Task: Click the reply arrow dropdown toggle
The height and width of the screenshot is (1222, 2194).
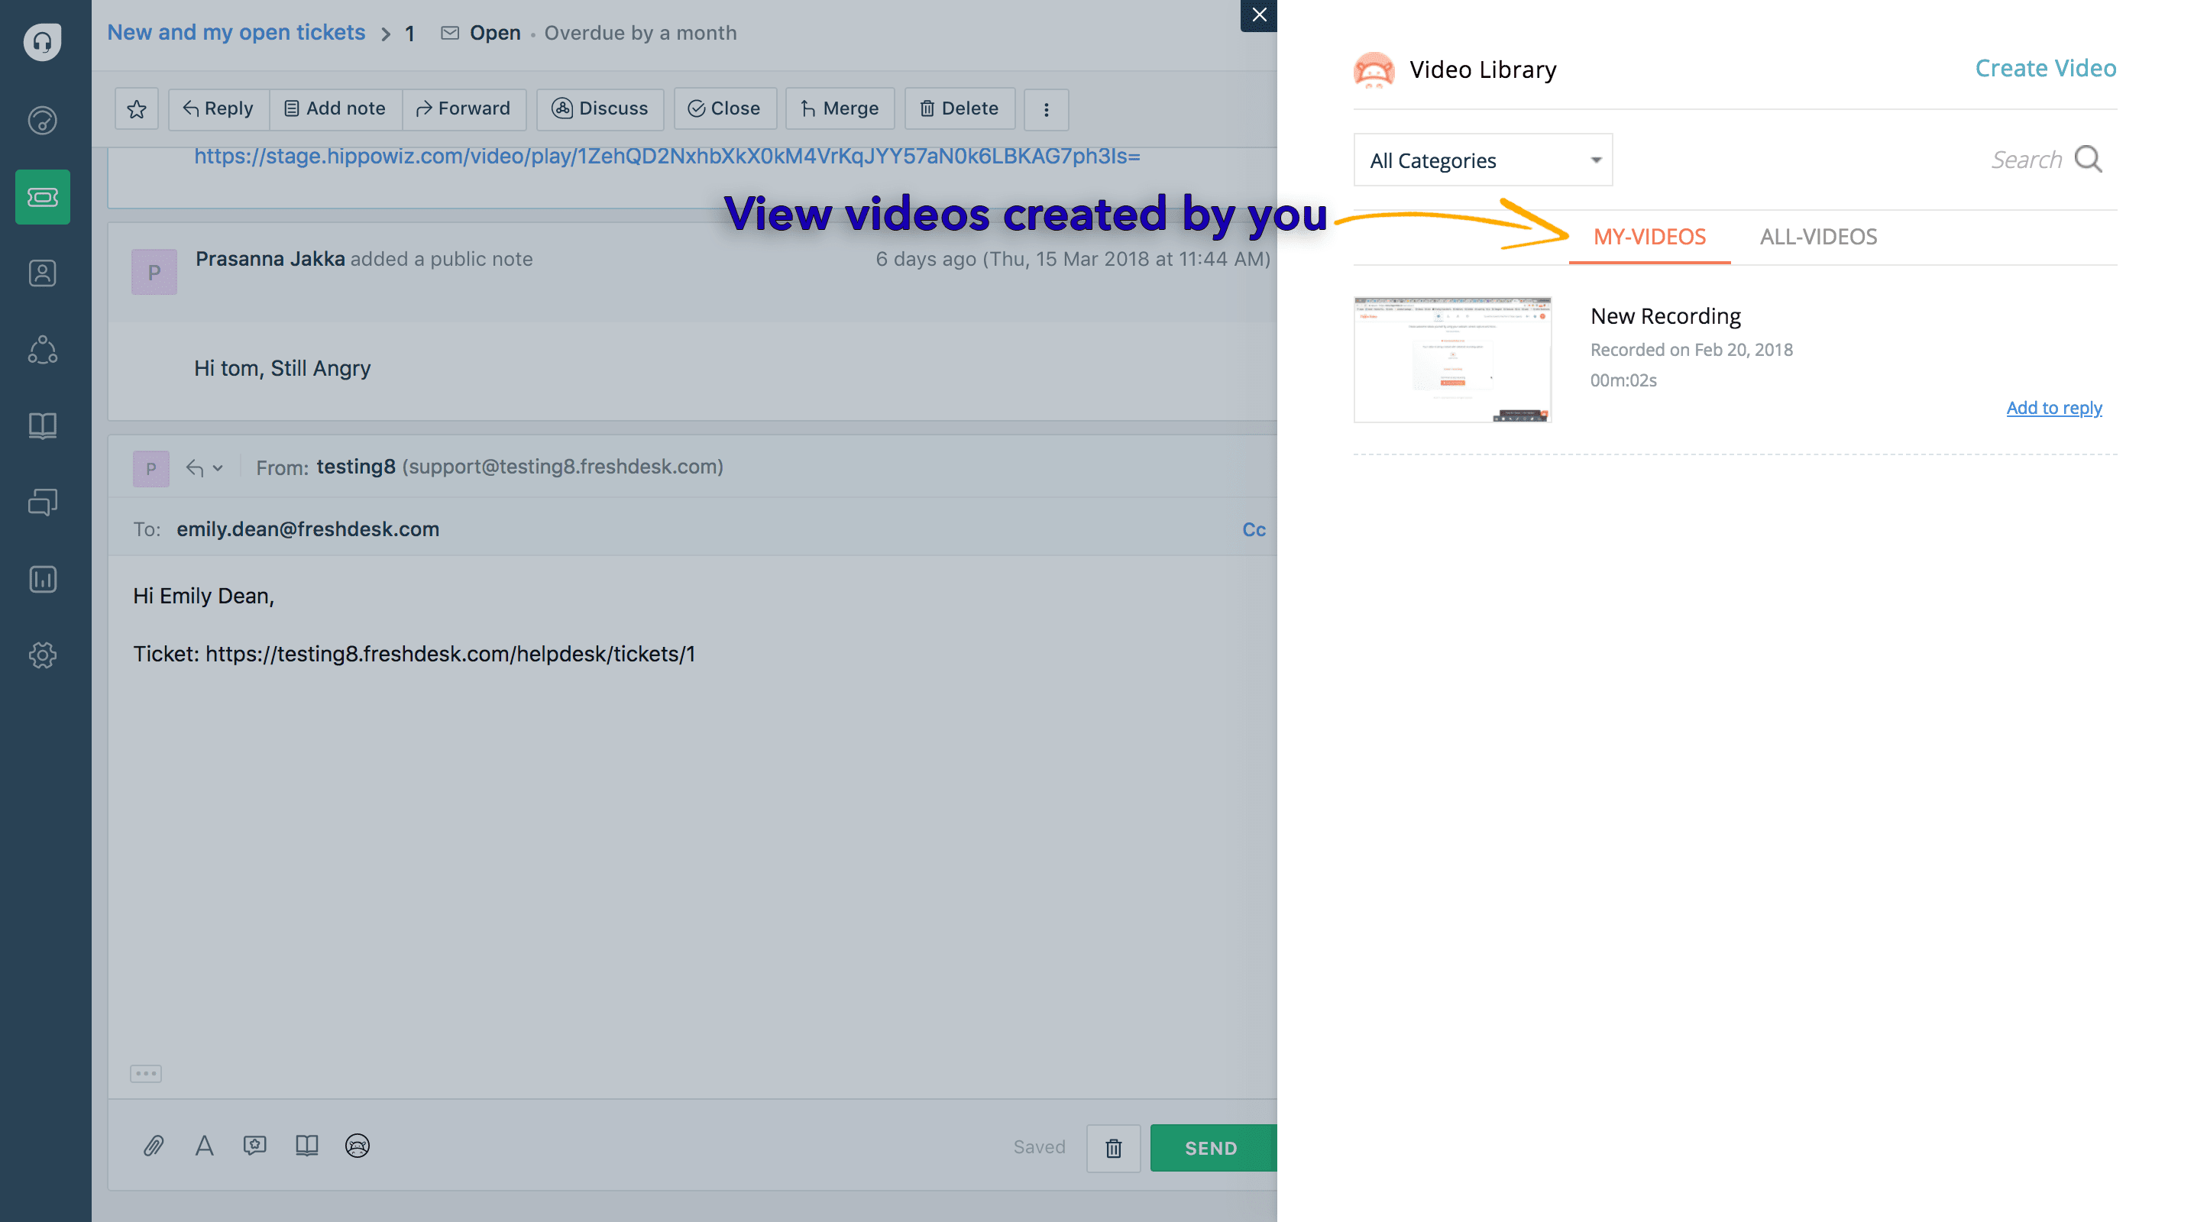Action: tap(214, 468)
